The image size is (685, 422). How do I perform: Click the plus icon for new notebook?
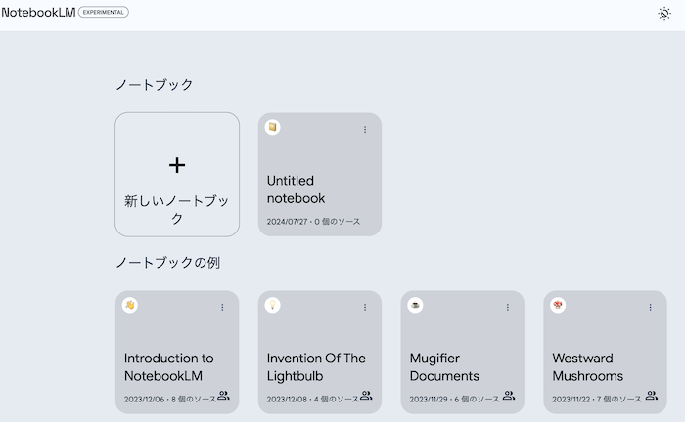point(177,165)
